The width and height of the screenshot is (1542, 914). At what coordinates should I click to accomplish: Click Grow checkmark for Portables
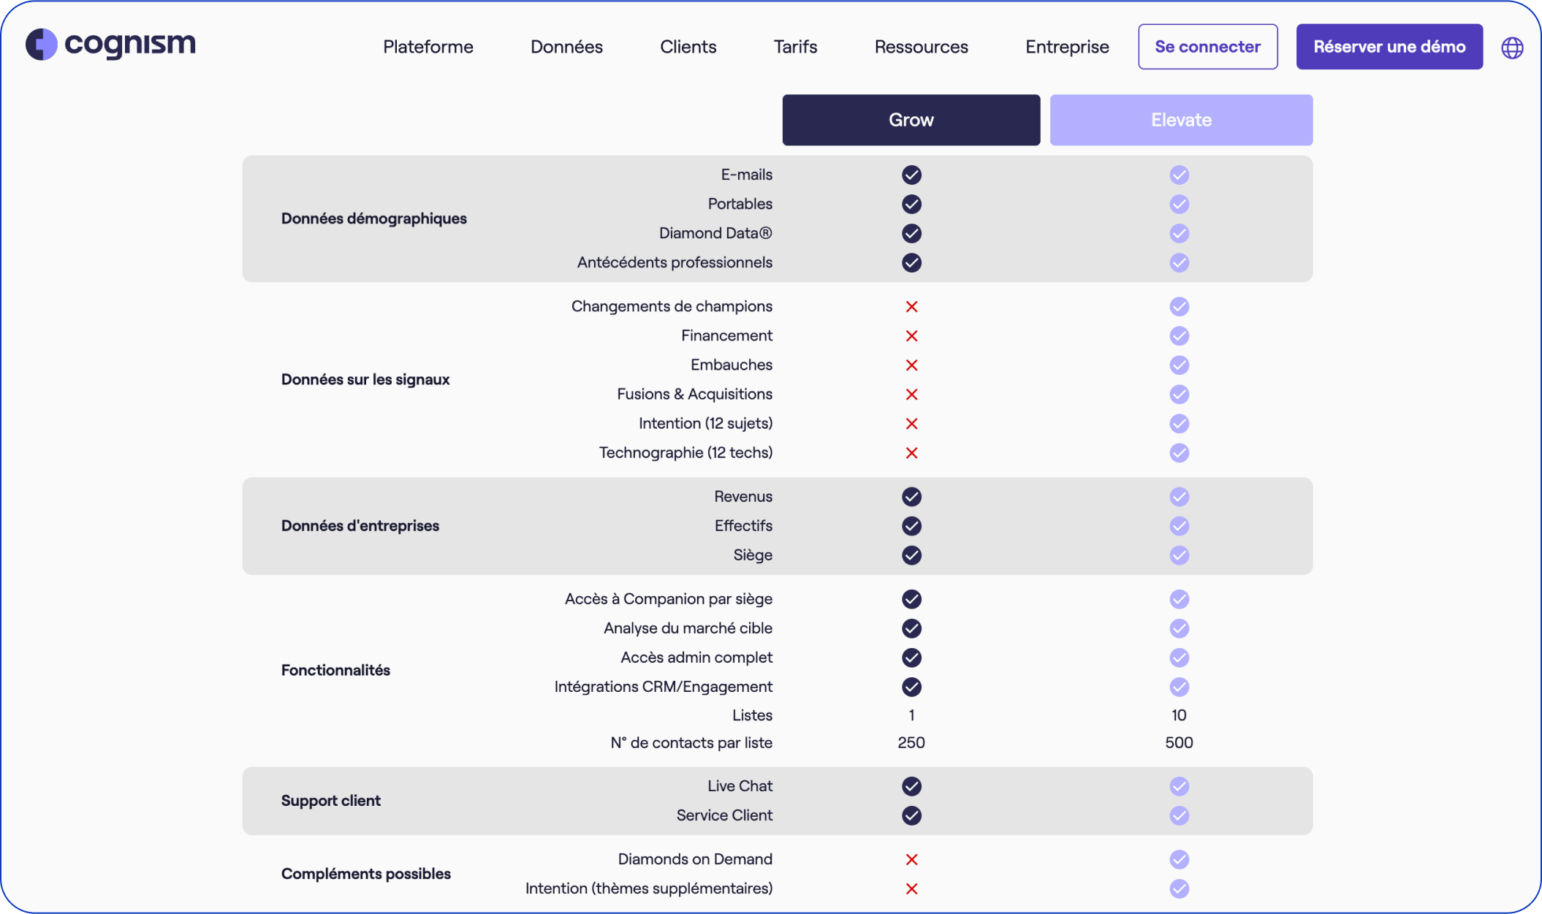coord(911,204)
